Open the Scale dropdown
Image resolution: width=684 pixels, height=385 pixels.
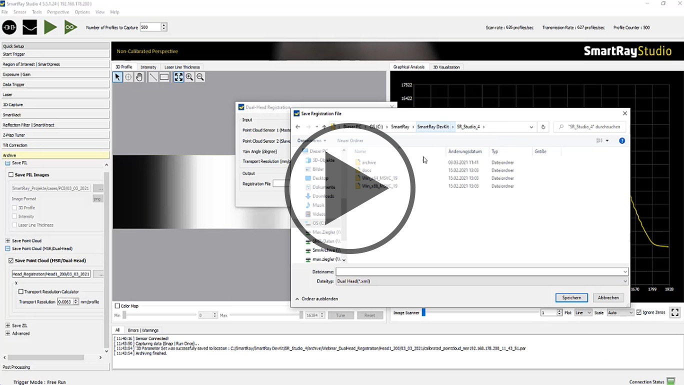click(620, 312)
